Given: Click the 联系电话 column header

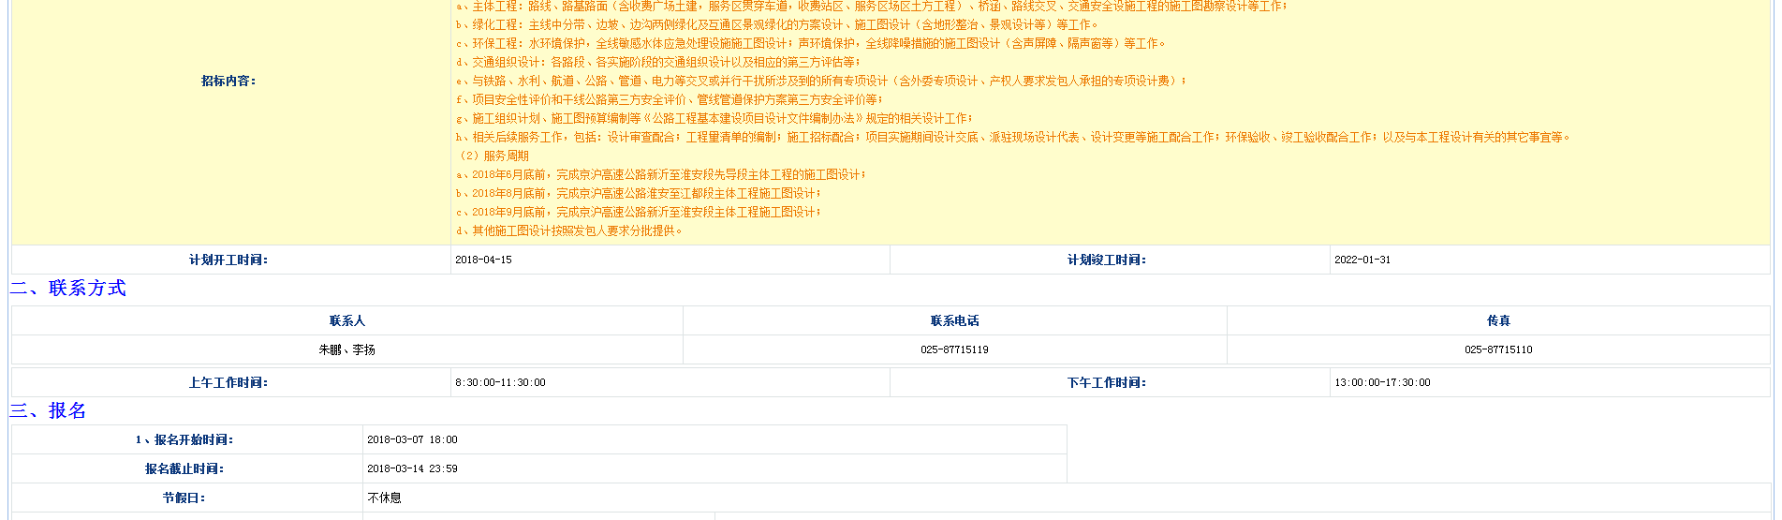Looking at the screenshot, I should pos(954,321).
